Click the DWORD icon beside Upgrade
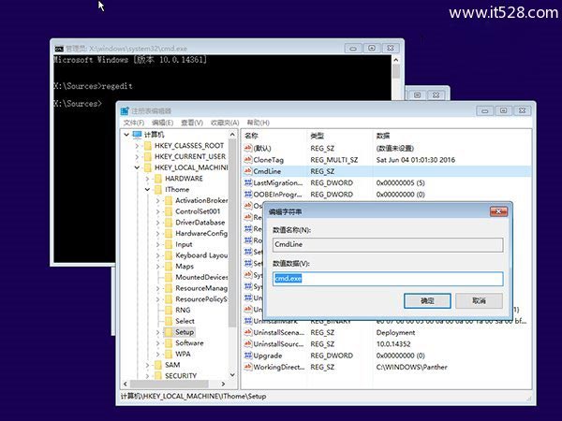This screenshot has height=421, width=562. pyautogui.click(x=247, y=356)
